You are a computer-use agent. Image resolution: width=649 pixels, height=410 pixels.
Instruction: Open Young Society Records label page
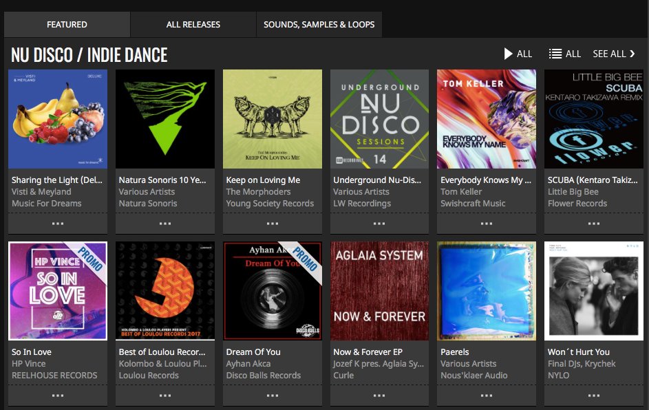tap(270, 203)
